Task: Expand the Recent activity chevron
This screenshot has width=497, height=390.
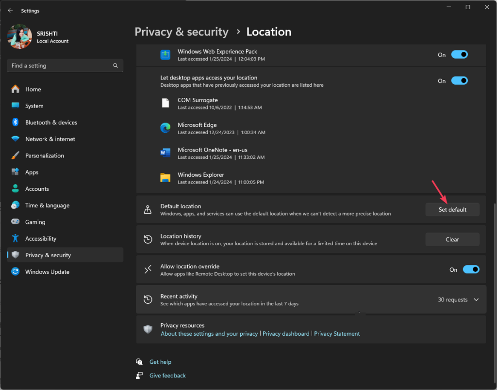Action: pos(476,300)
